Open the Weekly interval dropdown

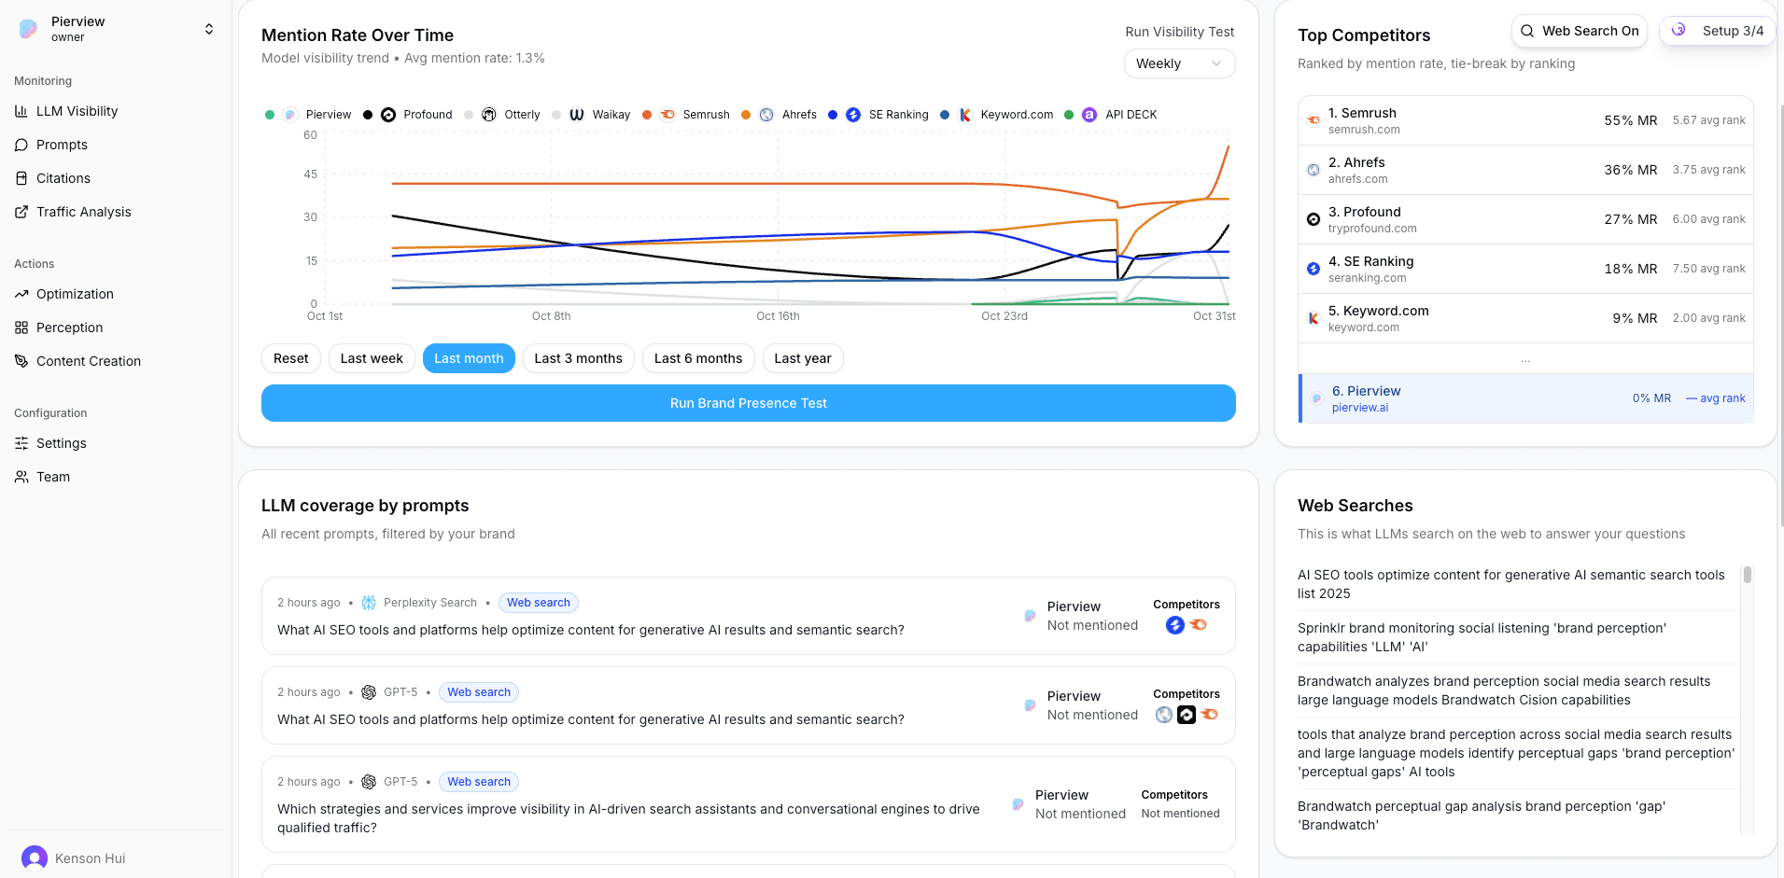tap(1179, 63)
